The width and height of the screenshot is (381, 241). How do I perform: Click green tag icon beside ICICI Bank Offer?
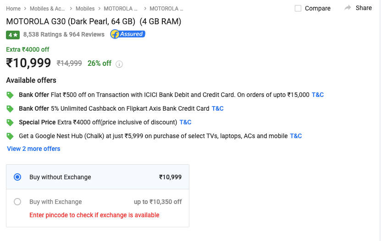(10, 95)
